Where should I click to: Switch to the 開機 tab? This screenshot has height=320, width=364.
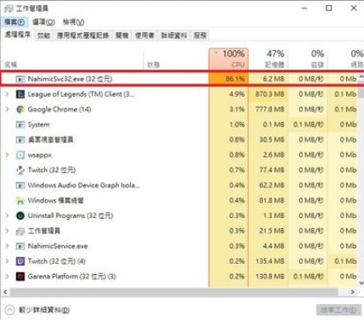coord(122,36)
